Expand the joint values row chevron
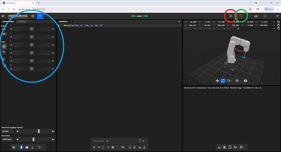This screenshot has height=152, width=281. tap(274, 22)
